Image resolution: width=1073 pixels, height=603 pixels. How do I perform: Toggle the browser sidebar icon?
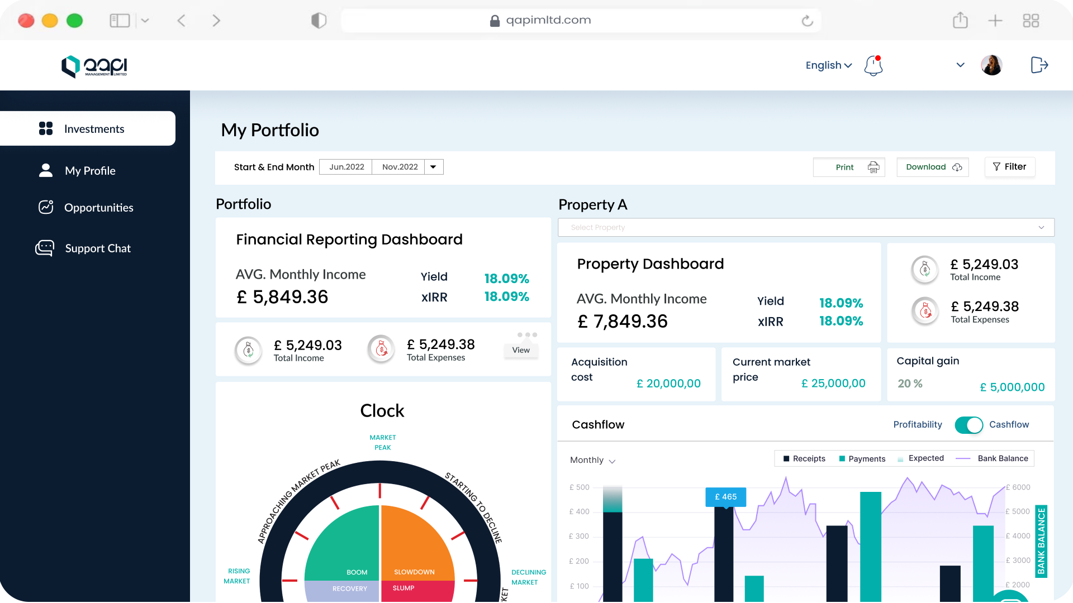click(x=120, y=21)
